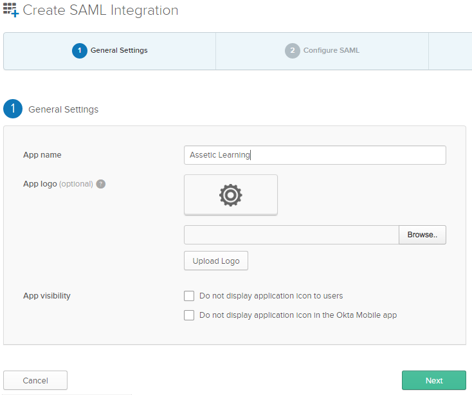
Task: Click the large blue number 1 section badge
Action: coord(13,109)
